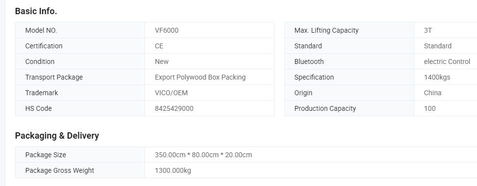The width and height of the screenshot is (477, 186).
Task: Select the China origin value
Action: point(432,93)
